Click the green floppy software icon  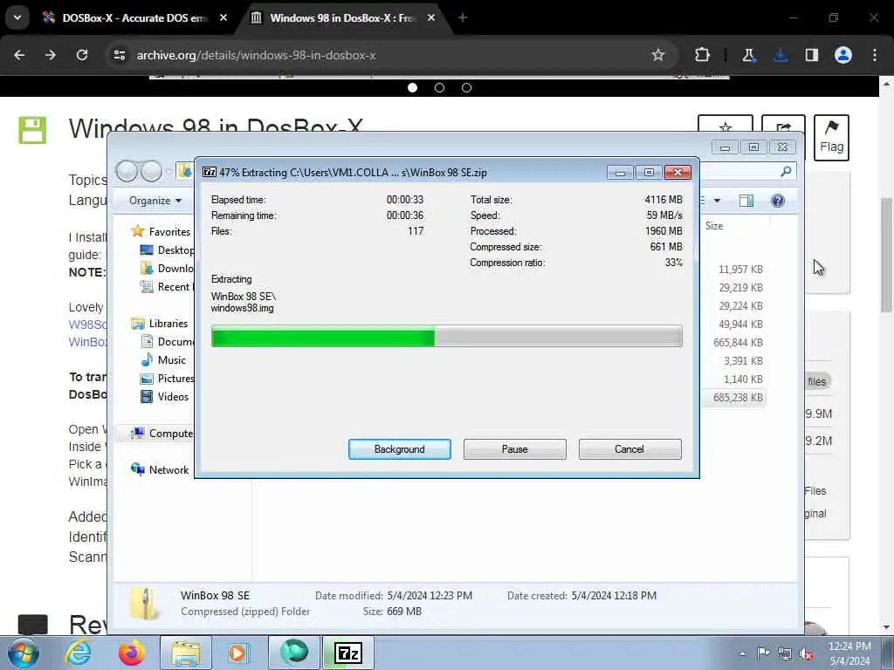point(32,130)
